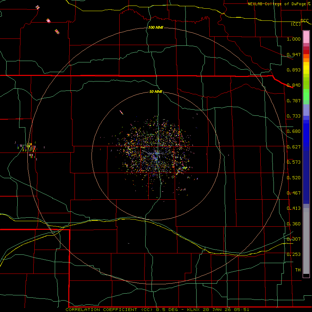The image size is (312, 312).
Task: Click the 100 NMI range ring label
Action: 156,27
